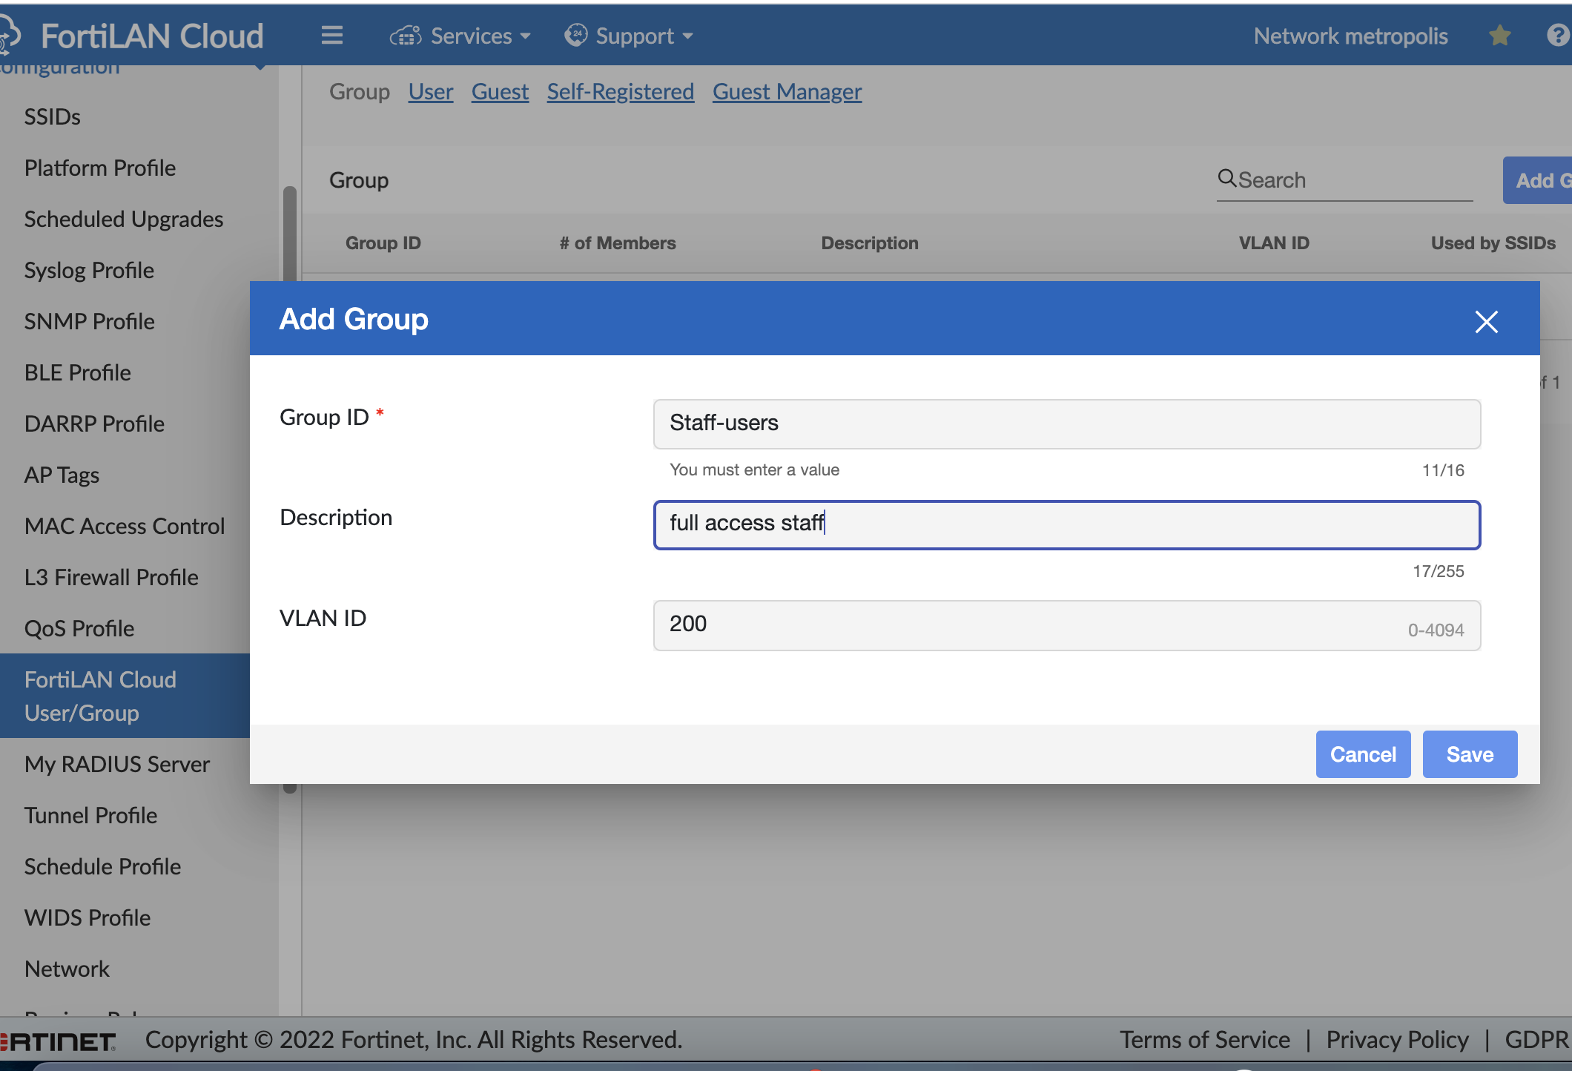The height and width of the screenshot is (1071, 1572).
Task: Click the Support 24-hour icon
Action: pyautogui.click(x=575, y=35)
